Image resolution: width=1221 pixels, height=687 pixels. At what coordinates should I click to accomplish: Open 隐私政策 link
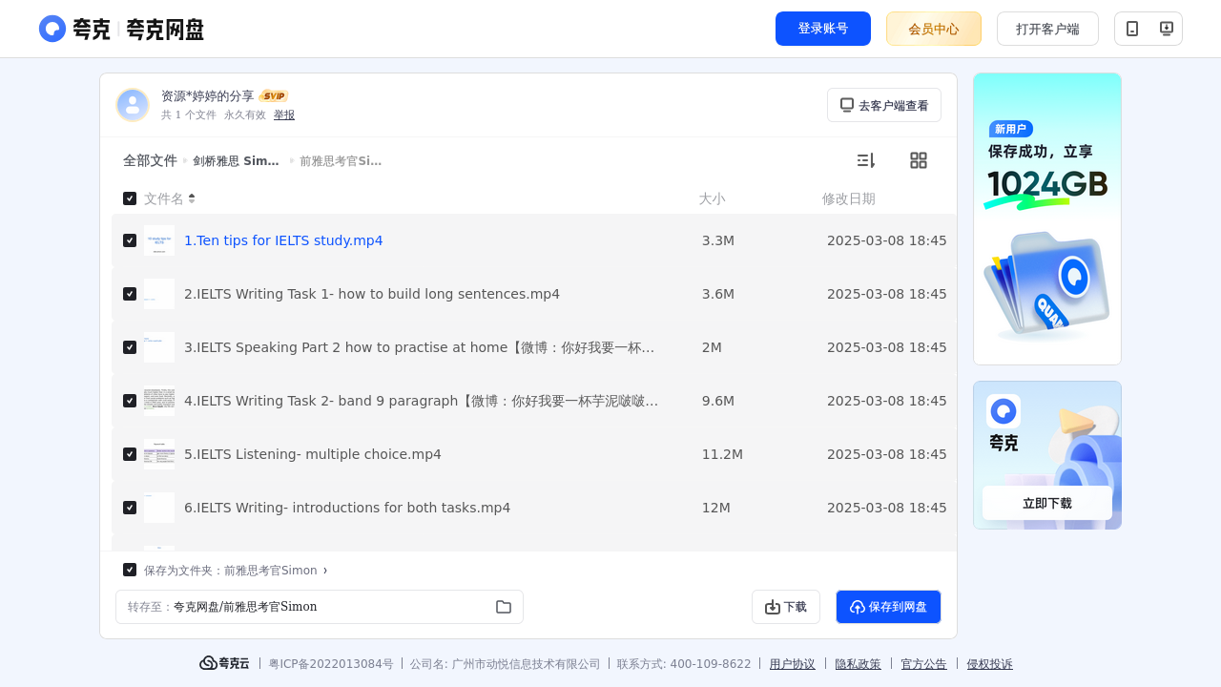coord(859,664)
